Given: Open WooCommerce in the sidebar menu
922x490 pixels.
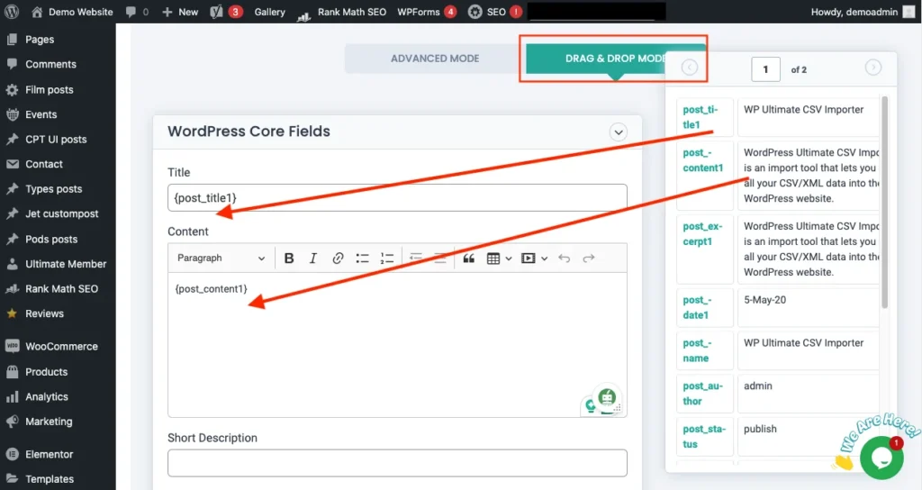Looking at the screenshot, I should [61, 347].
